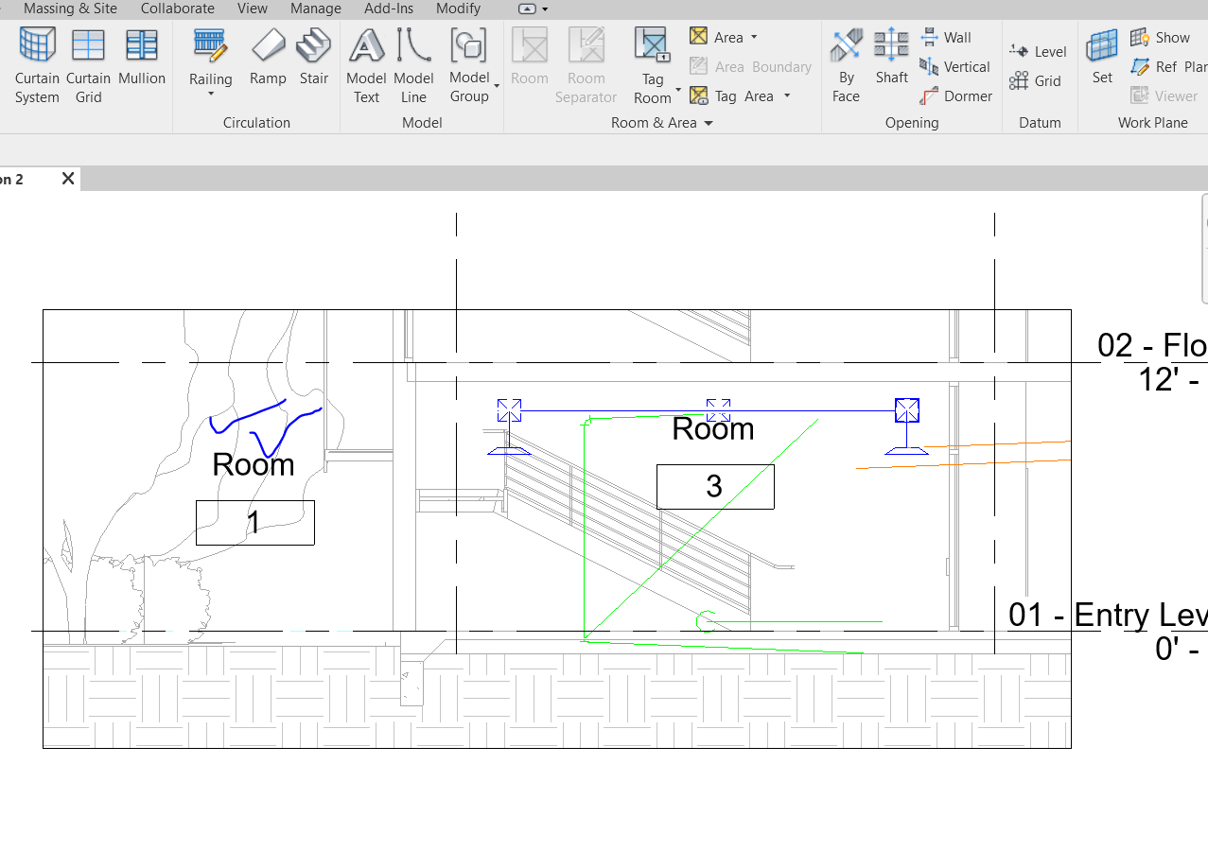Click the Area tool icon

(x=699, y=37)
